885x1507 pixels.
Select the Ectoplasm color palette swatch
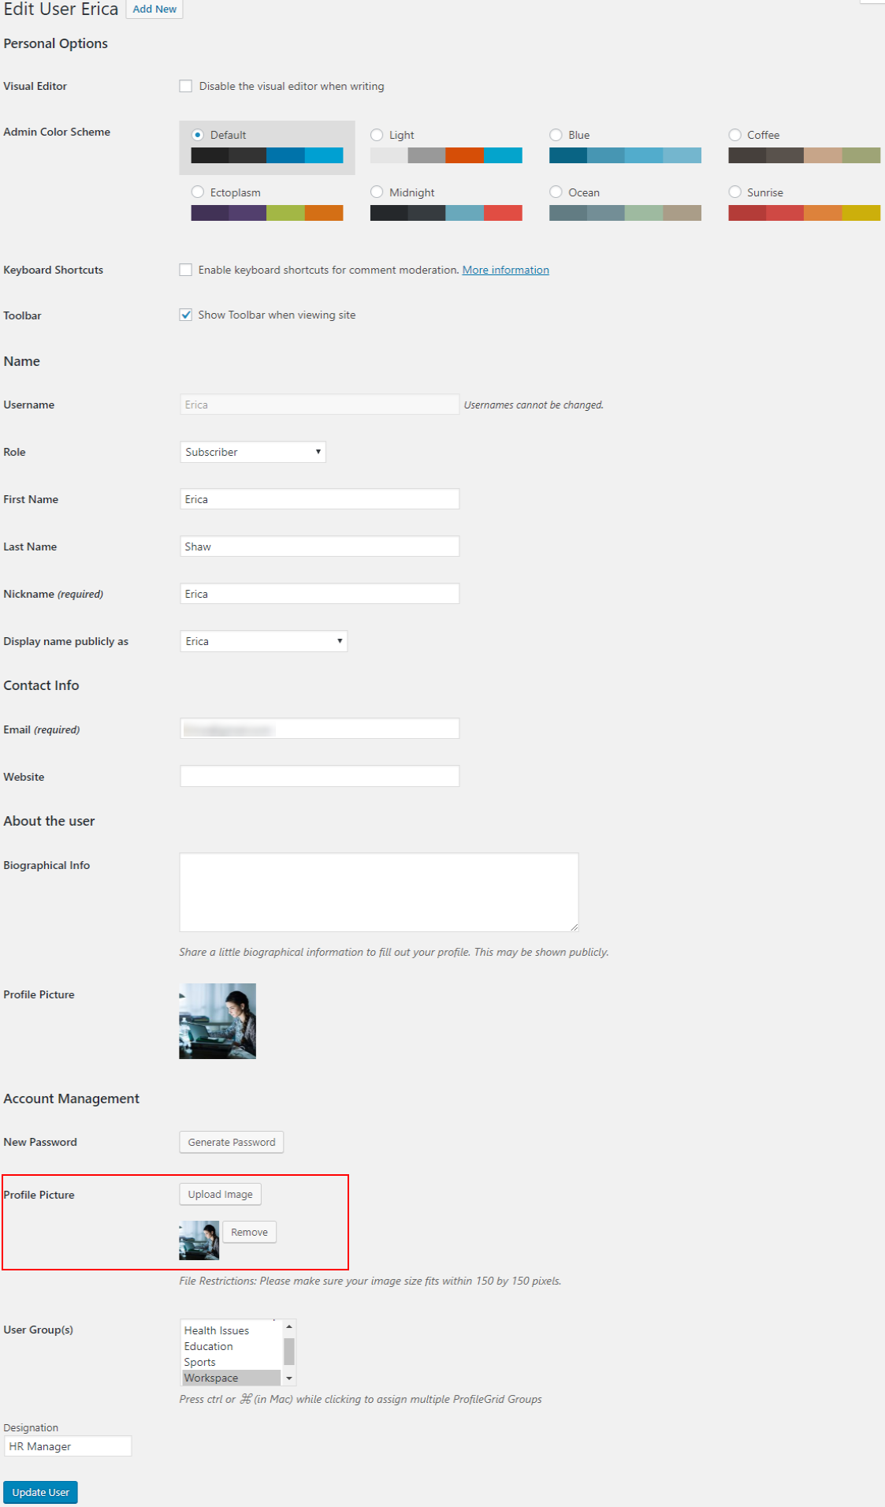(x=266, y=213)
